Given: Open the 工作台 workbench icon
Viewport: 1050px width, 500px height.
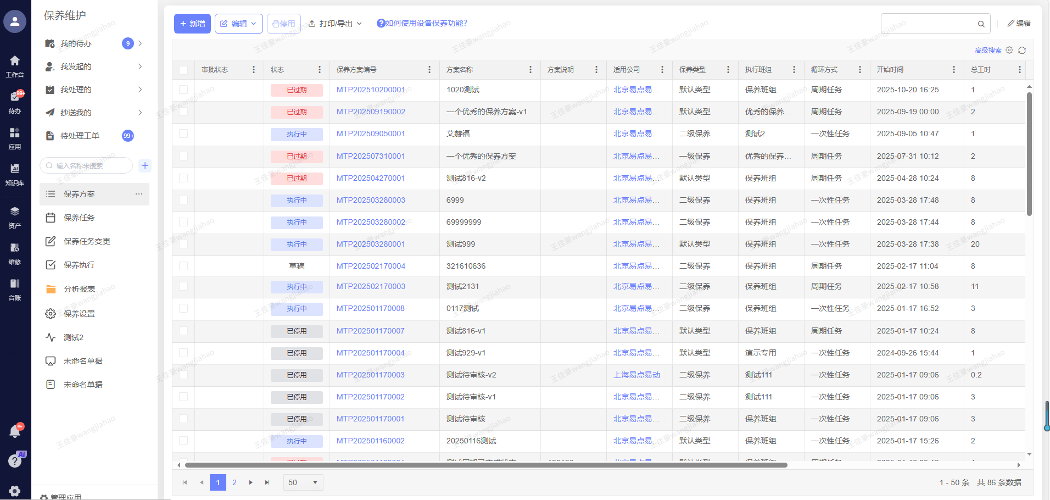Looking at the screenshot, I should click(15, 65).
